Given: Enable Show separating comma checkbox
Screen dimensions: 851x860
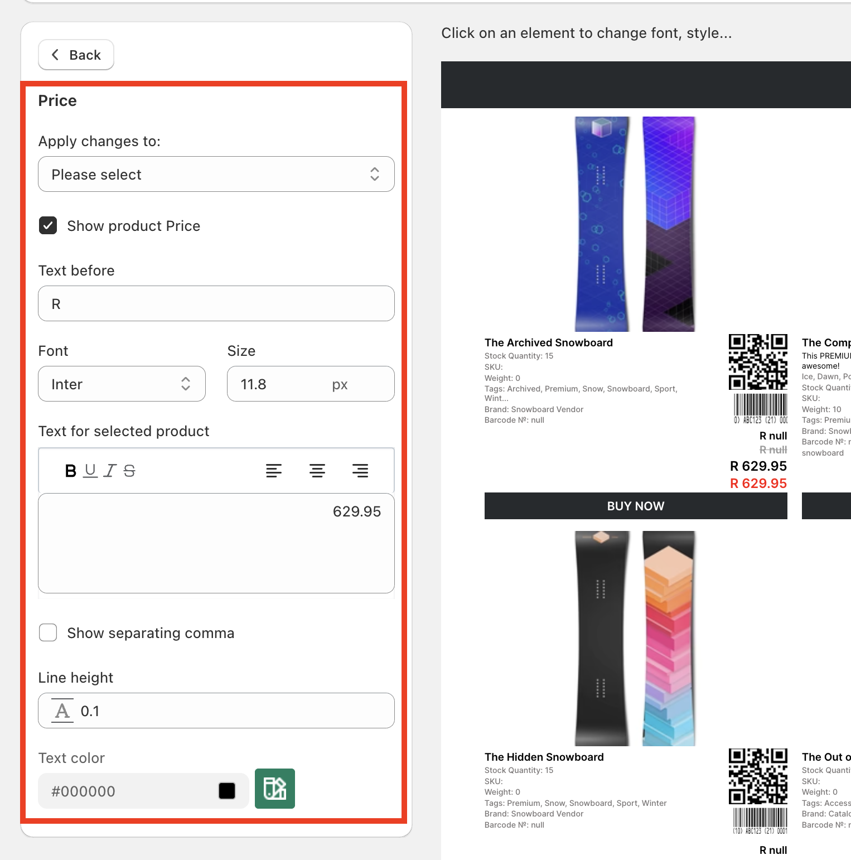Looking at the screenshot, I should pos(48,632).
